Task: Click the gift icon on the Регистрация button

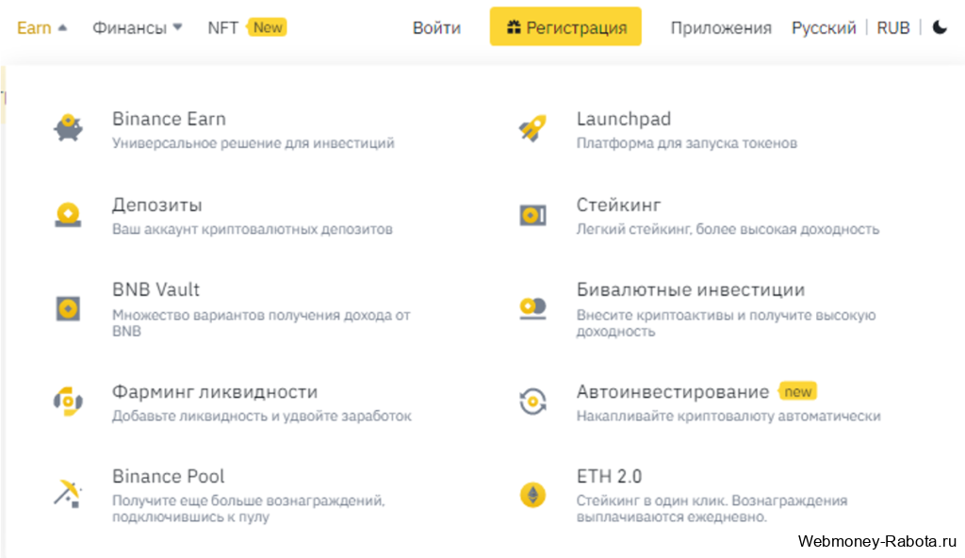Action: [514, 27]
